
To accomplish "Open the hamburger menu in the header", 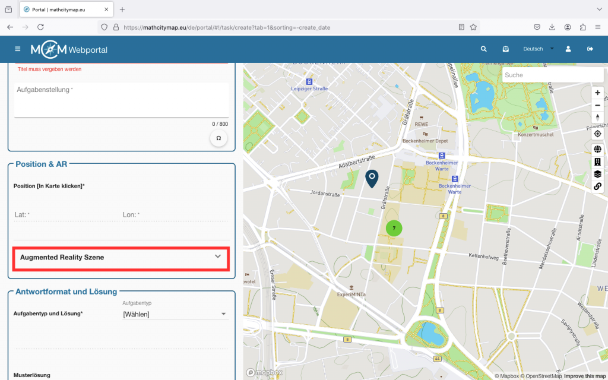I will coord(17,49).
